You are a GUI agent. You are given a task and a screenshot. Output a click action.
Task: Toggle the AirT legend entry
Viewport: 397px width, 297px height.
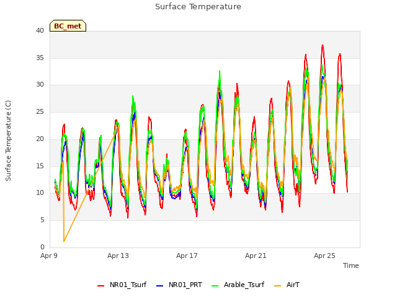point(287,285)
